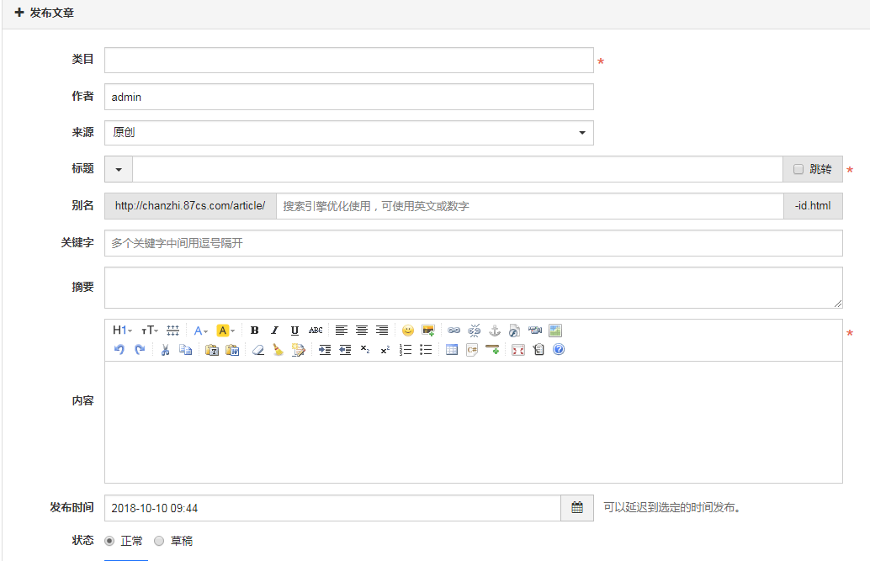Check the 跳转 checkbox

[798, 169]
